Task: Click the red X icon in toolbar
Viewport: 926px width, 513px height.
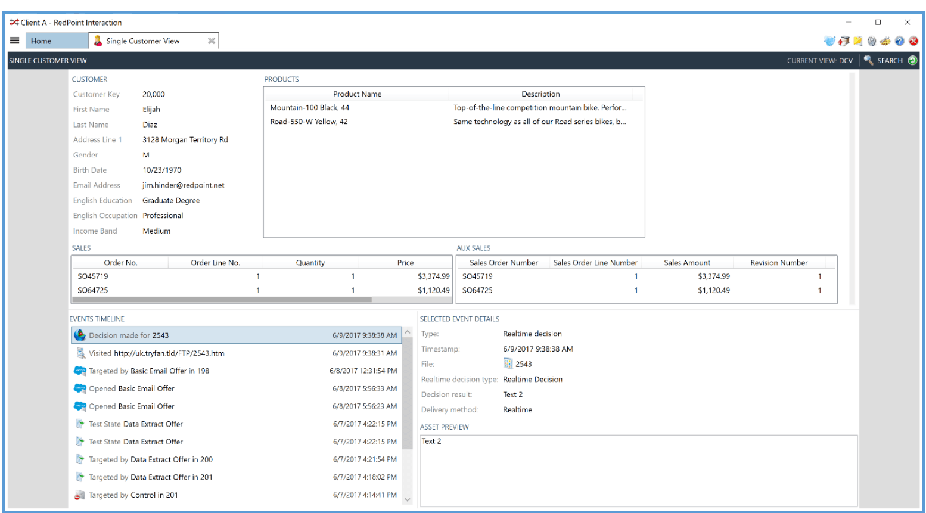Action: [913, 41]
